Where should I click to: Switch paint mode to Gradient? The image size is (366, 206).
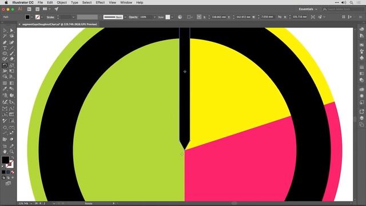tap(8, 172)
